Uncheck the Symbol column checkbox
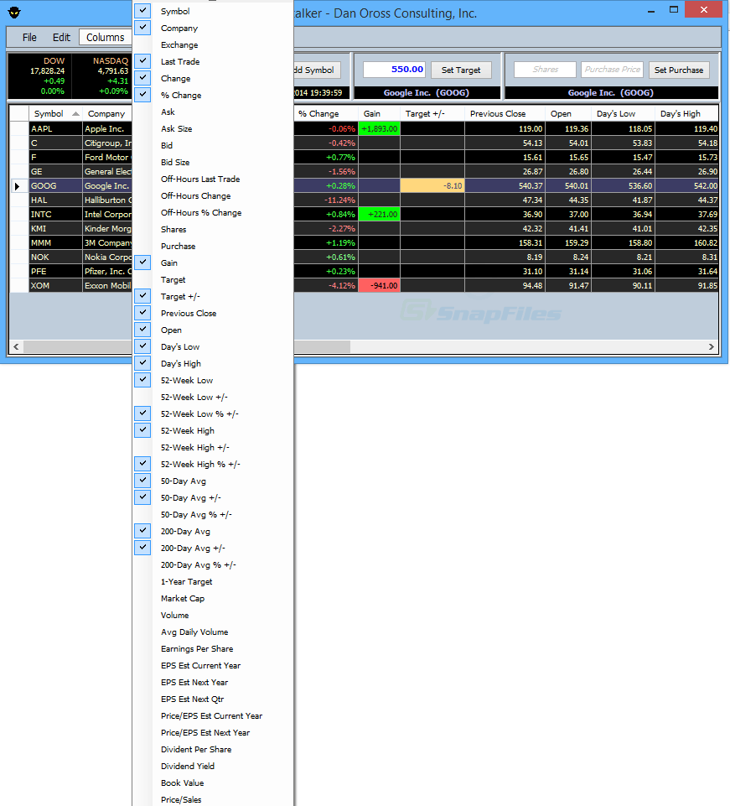This screenshot has height=806, width=730. click(142, 10)
